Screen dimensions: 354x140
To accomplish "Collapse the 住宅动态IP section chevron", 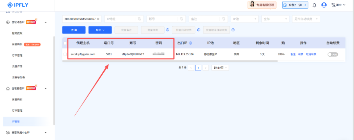I will pos(46,22).
